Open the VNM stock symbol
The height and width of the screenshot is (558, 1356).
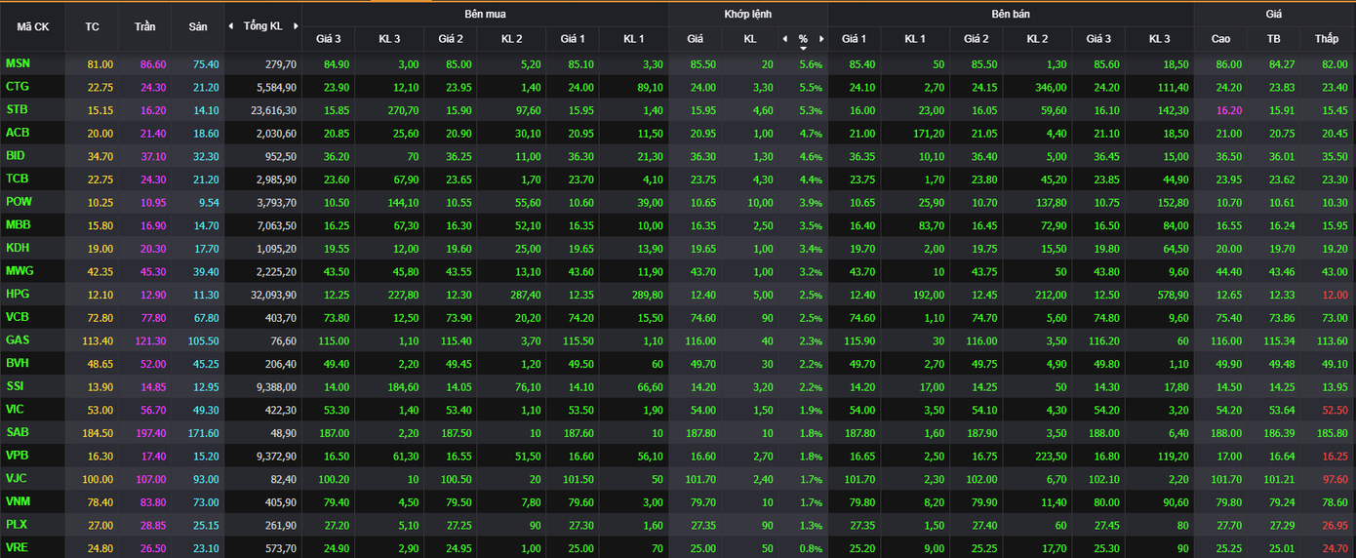pos(19,501)
